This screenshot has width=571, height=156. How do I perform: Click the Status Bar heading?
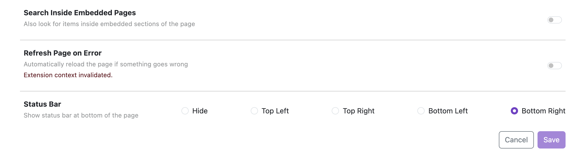[42, 104]
